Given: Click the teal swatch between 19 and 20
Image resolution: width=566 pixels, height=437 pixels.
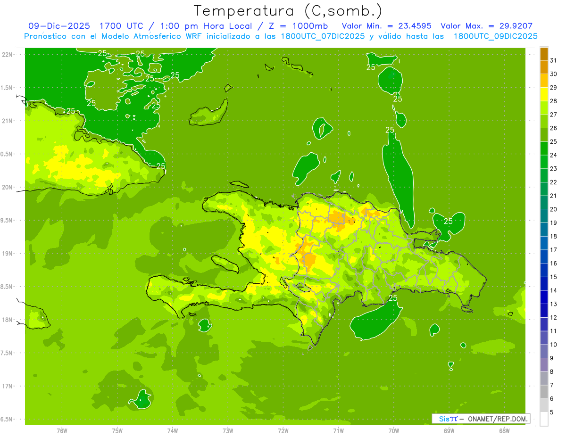Looking at the screenshot, I should coord(544,216).
